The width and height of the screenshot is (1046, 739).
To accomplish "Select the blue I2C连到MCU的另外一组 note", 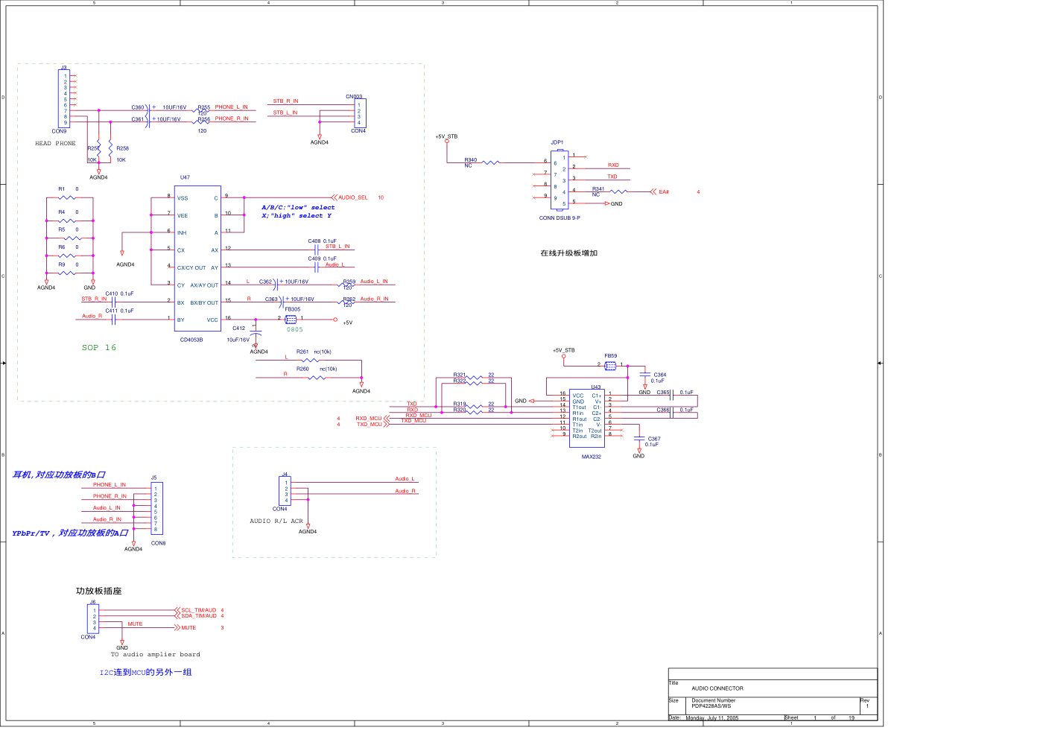I will (x=146, y=672).
